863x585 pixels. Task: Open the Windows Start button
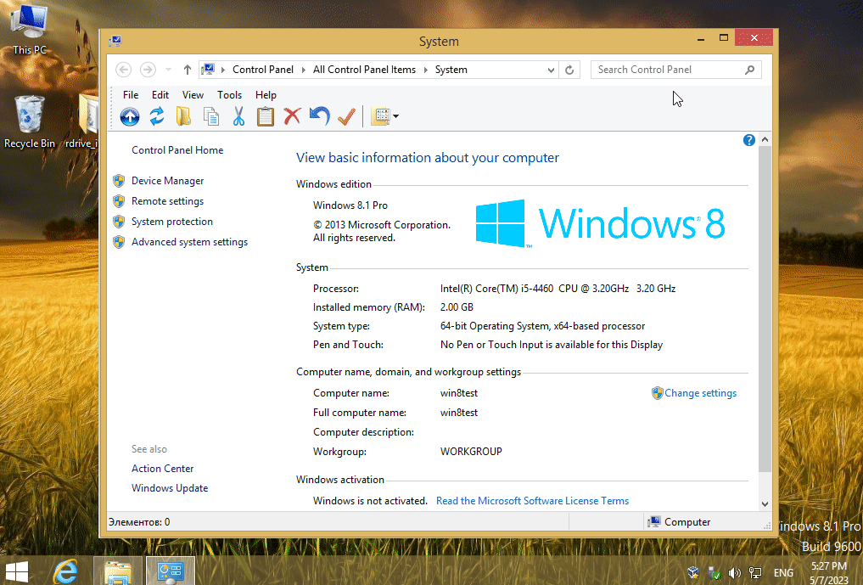coord(16,573)
